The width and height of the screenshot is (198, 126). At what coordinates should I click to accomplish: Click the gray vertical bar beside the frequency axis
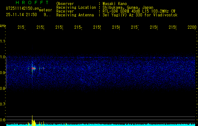pos(6,72)
